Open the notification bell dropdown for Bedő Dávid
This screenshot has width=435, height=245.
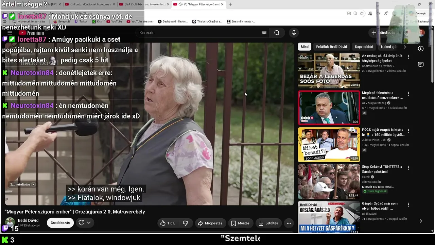(85, 223)
